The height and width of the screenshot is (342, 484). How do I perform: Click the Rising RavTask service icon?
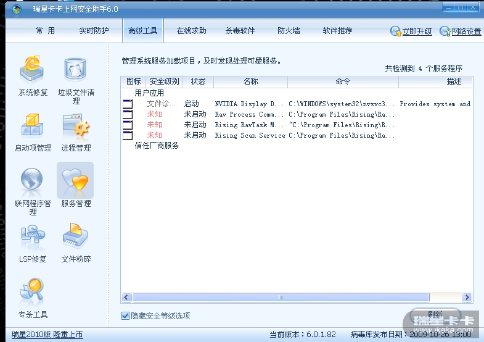click(128, 125)
